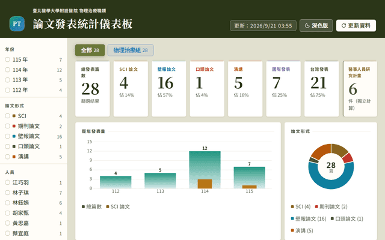
Task: Filter by paper type SCI
Action: [34, 116]
